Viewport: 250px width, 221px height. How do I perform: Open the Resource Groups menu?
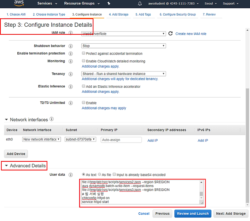point(82,3)
